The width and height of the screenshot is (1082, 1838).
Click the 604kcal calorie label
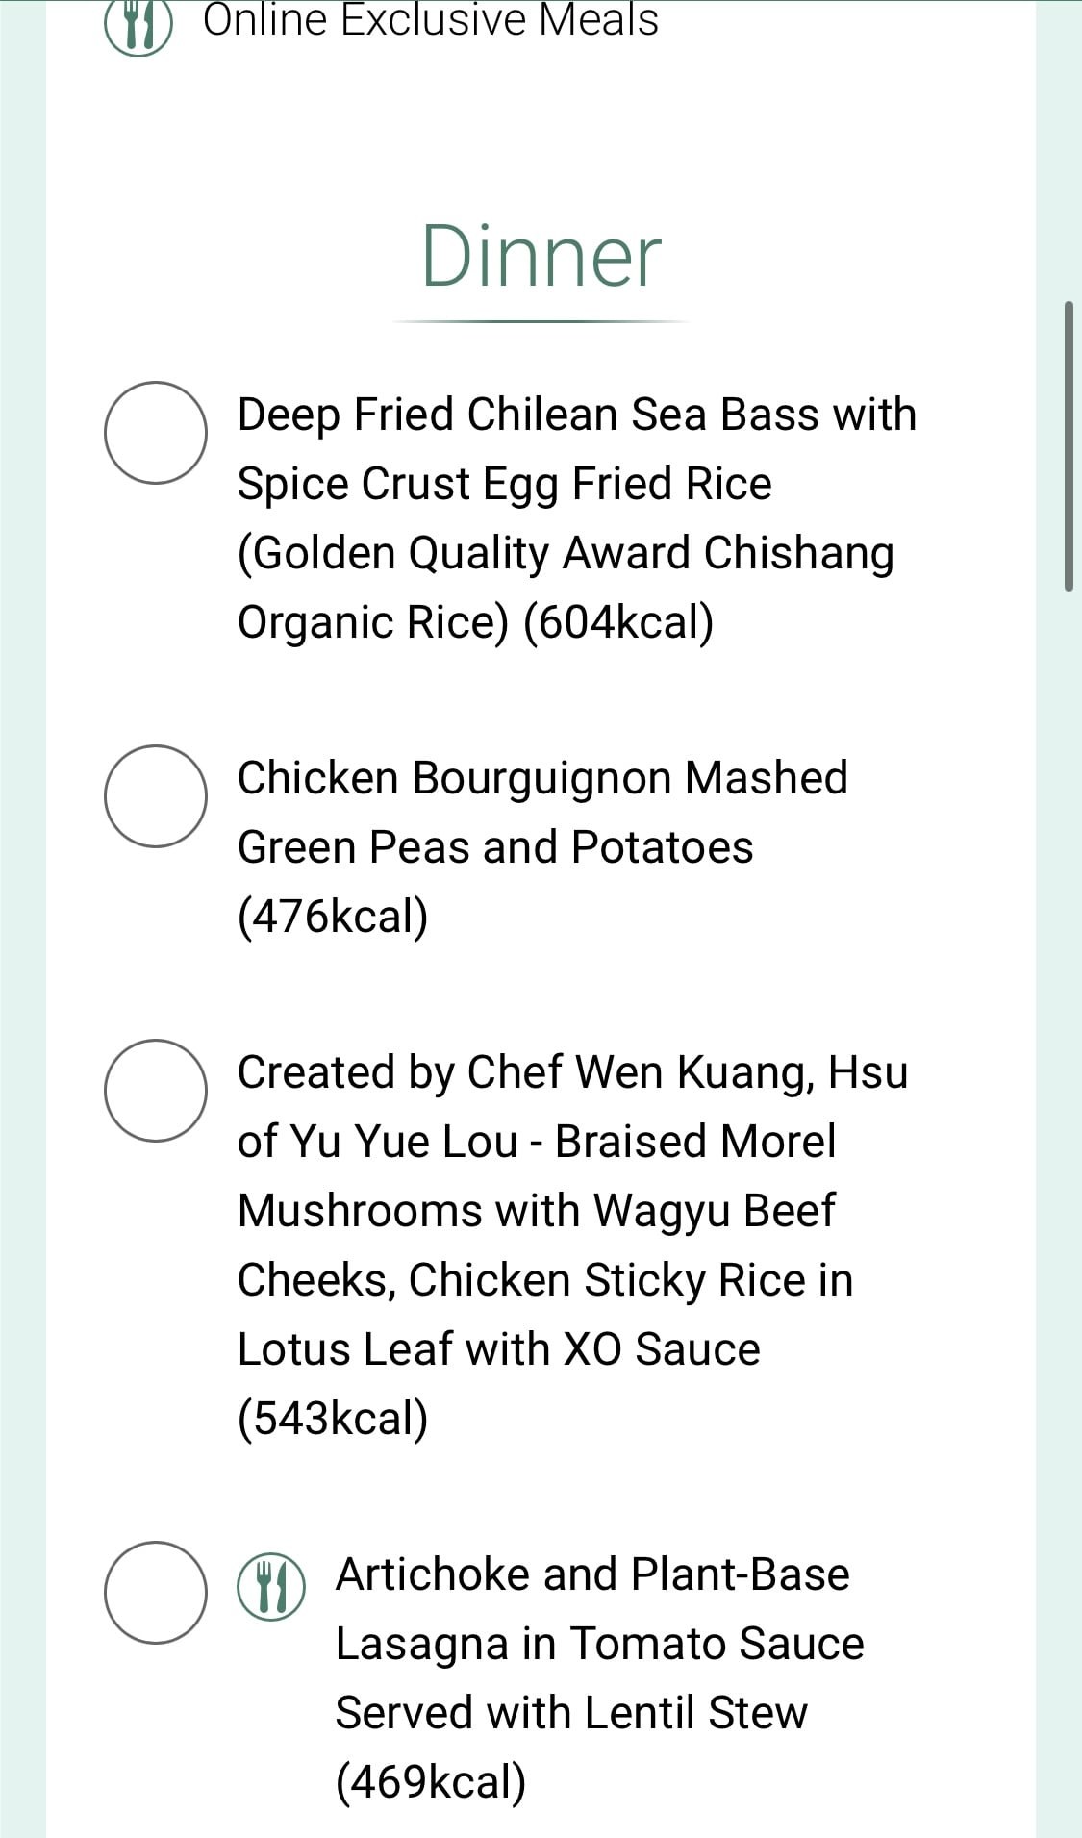[618, 622]
